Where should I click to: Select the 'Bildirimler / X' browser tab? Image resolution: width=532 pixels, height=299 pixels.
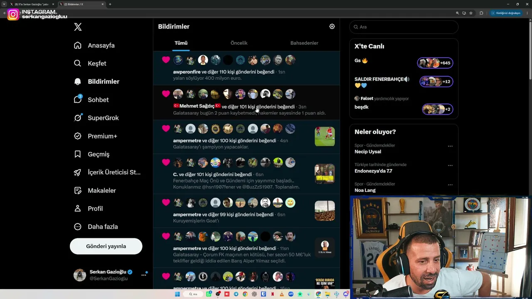click(x=81, y=4)
